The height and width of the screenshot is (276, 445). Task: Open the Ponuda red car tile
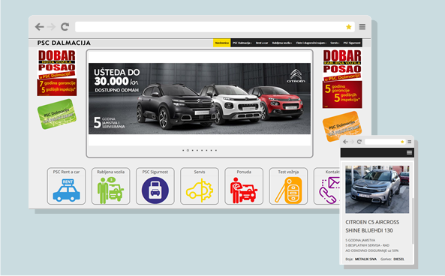[x=244, y=186]
